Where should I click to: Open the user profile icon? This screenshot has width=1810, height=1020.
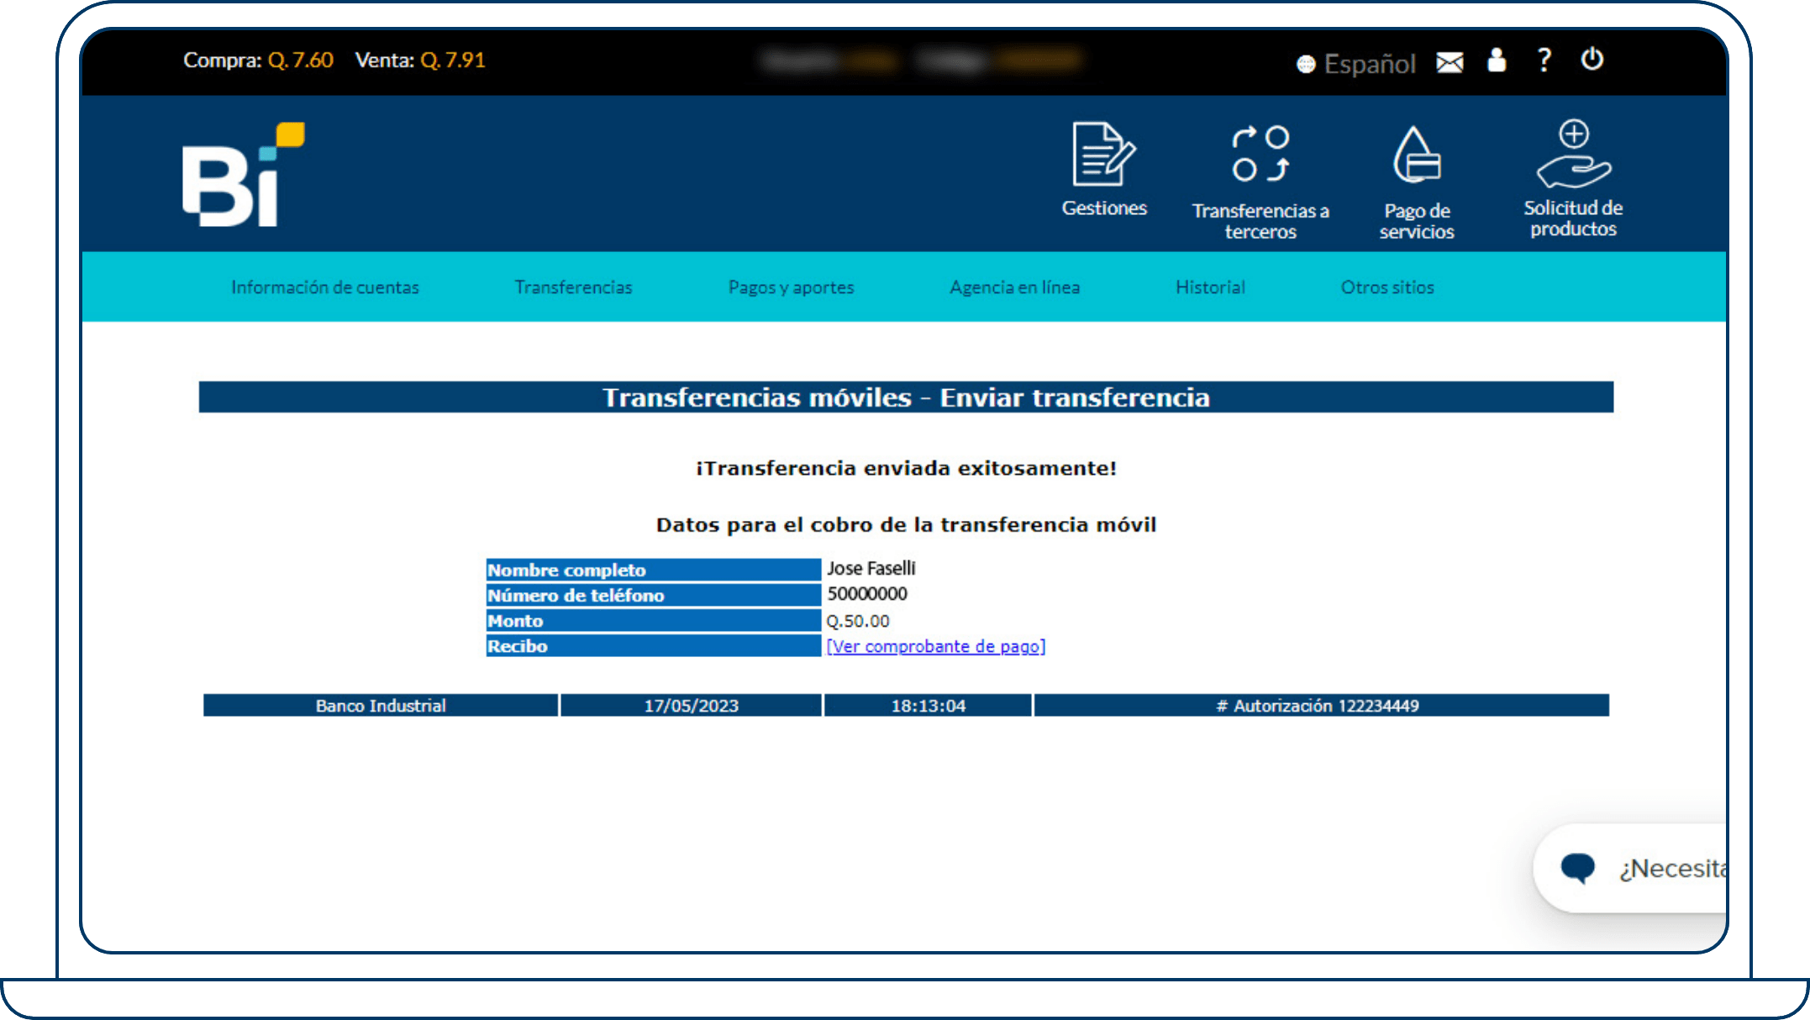tap(1497, 60)
